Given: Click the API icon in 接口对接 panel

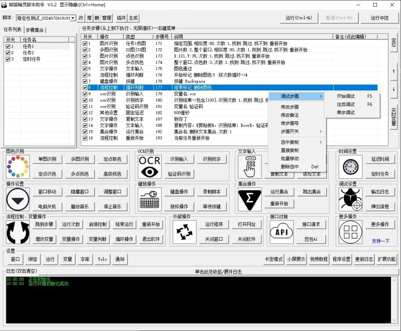Looking at the screenshot, I should tap(282, 231).
